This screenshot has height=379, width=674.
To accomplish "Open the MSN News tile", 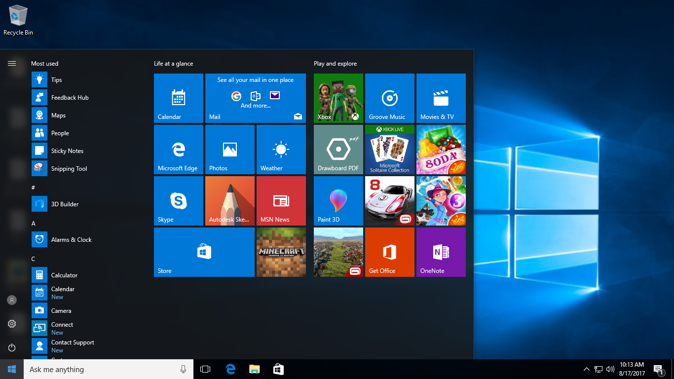I will coord(281,201).
